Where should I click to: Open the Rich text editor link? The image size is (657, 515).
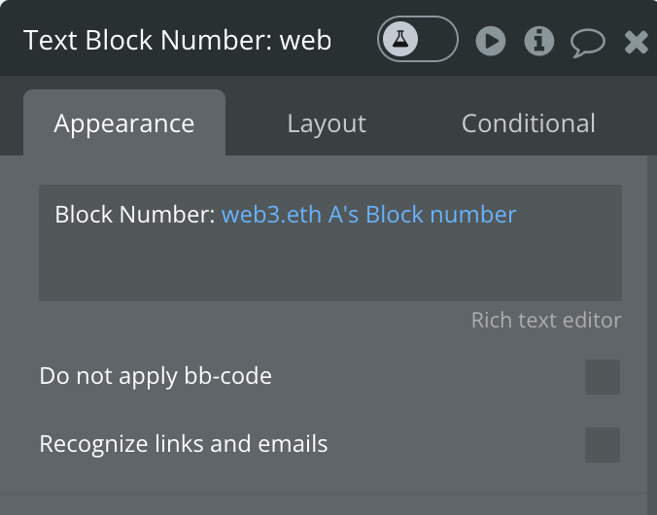pyautogui.click(x=546, y=320)
